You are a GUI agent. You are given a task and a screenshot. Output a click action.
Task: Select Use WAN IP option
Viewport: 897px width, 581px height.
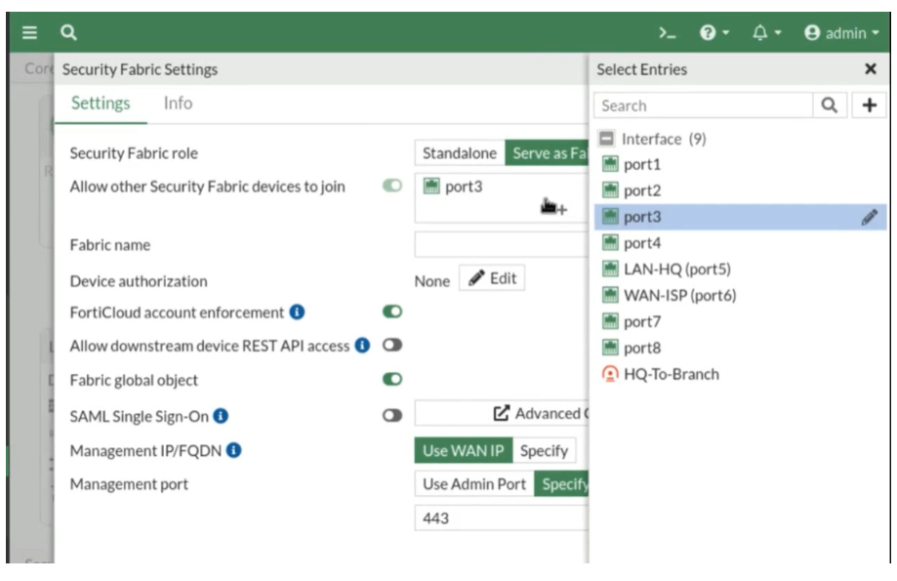(464, 450)
